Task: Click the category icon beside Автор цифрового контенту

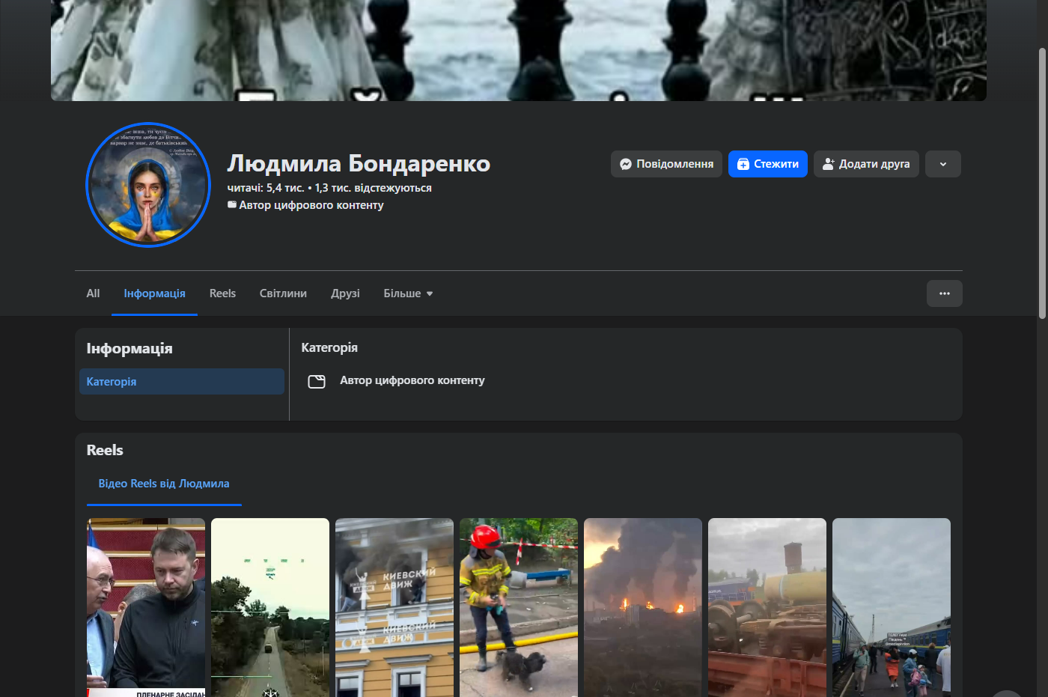Action: (317, 382)
